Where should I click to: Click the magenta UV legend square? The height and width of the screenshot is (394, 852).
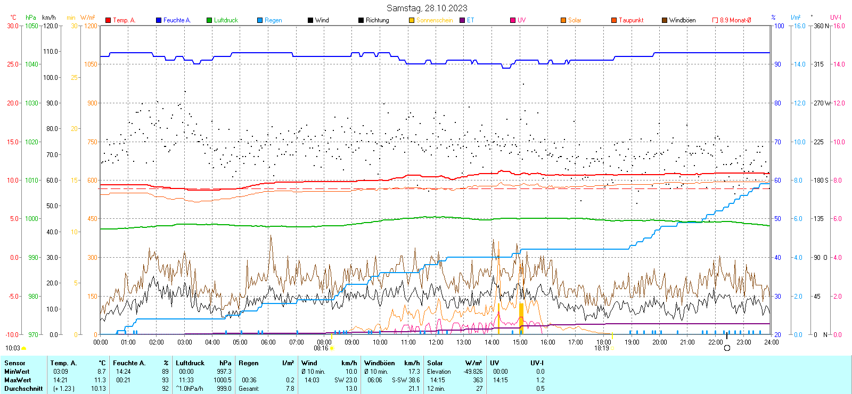[x=513, y=20]
